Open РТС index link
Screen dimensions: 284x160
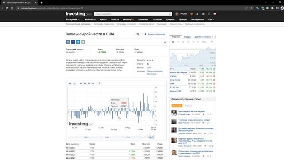click(172, 69)
